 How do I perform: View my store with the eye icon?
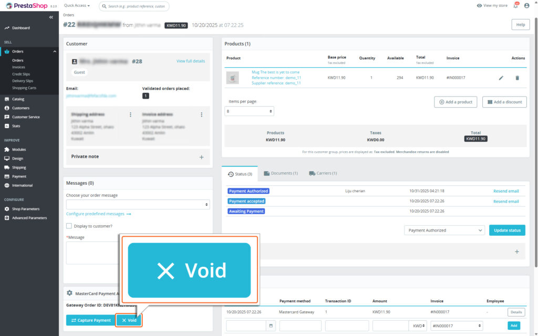(489, 5)
